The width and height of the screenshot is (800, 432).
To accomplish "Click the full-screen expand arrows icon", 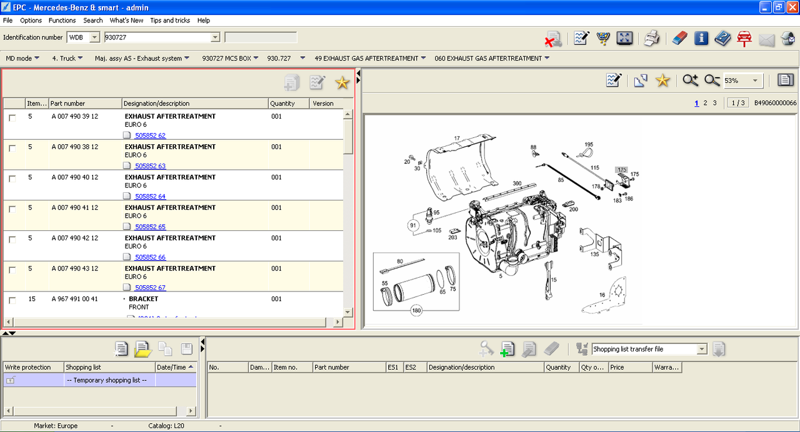I will pos(624,39).
